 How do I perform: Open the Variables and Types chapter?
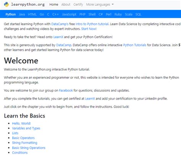(26, 128)
